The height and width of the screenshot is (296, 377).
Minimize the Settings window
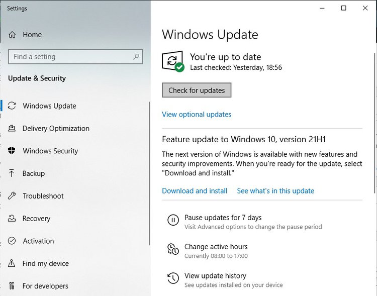click(x=322, y=8)
